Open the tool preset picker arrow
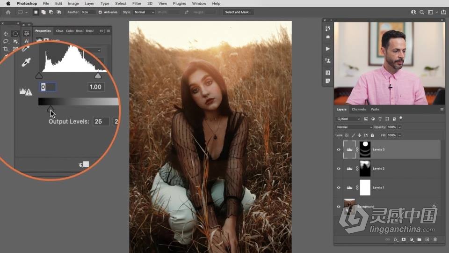 point(26,12)
